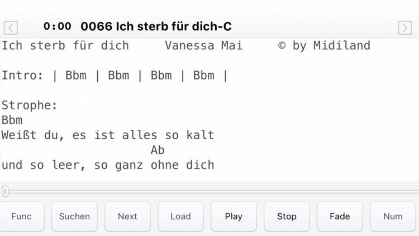
Task: Click the middle of the progress track
Action: (211, 192)
